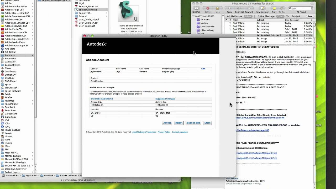The image size is (336, 189).
Task: Open the Railyard-02.zip download link
Action: (257, 158)
